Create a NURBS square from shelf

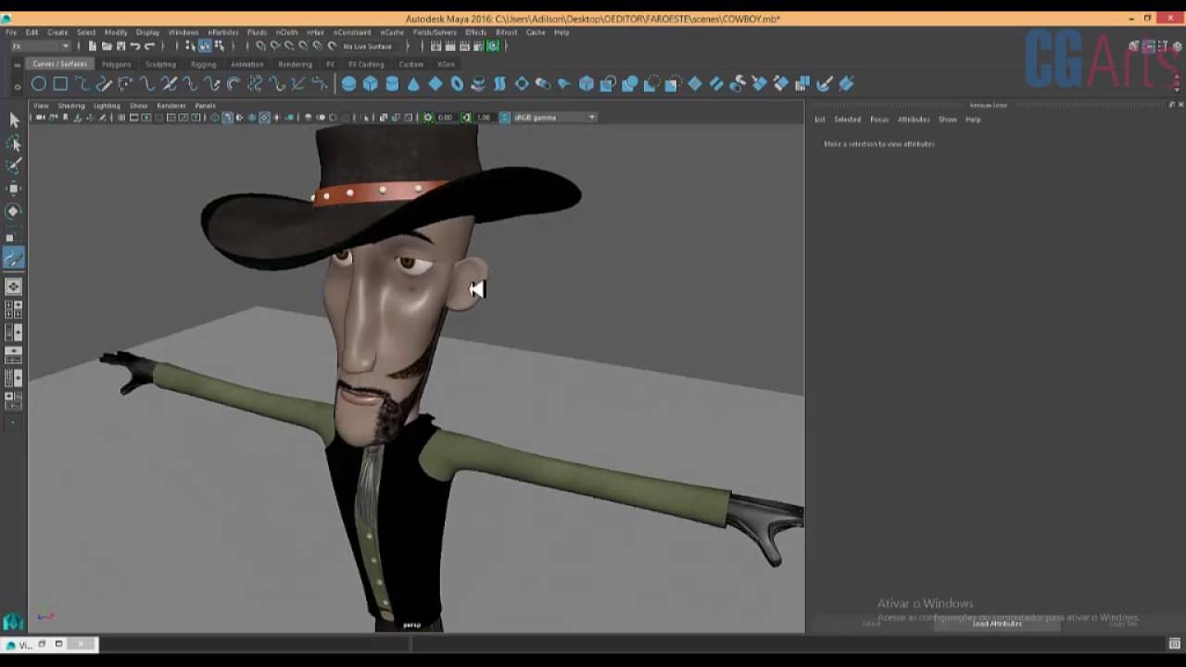60,83
